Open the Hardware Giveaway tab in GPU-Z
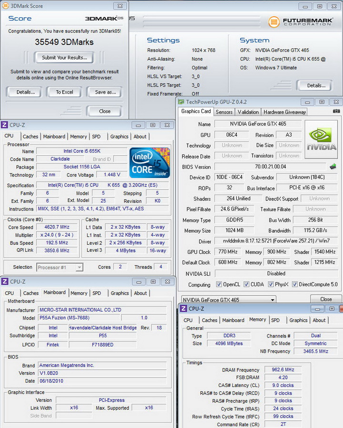The width and height of the screenshot is (343, 428). pos(284,112)
